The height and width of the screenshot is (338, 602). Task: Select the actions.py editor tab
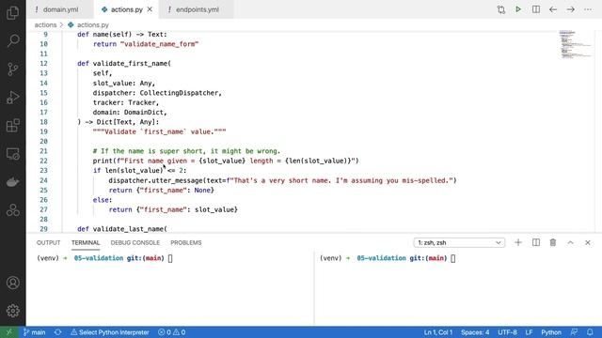pyautogui.click(x=126, y=9)
